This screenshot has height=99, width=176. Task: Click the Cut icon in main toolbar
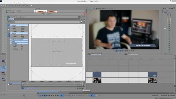pos(15,5)
